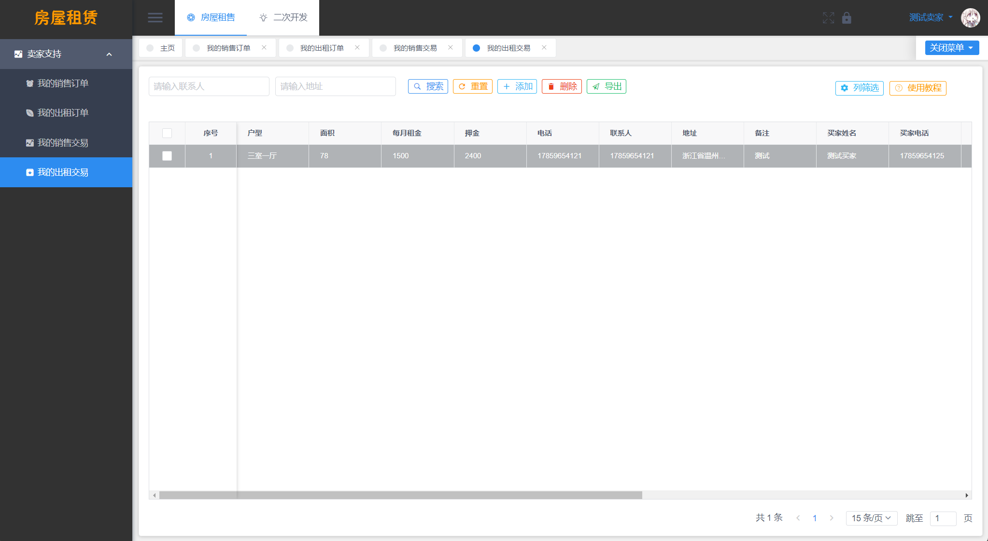Image resolution: width=988 pixels, height=541 pixels.
Task: Click the reset/重置 icon to clear filters
Action: pos(473,86)
